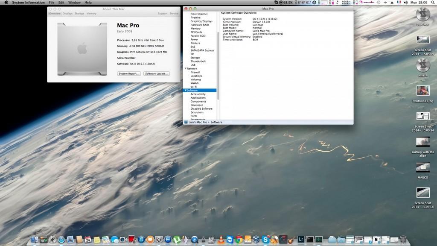Collapse the Network section in sidebar
This screenshot has height=246, width=437.
coord(185,69)
